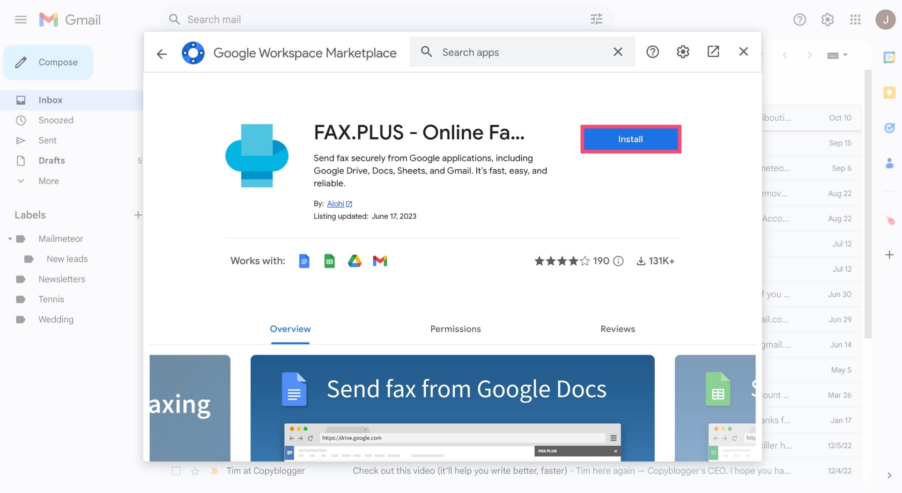This screenshot has height=493, width=902.
Task: Show side panel chevron at bottom right
Action: [889, 476]
